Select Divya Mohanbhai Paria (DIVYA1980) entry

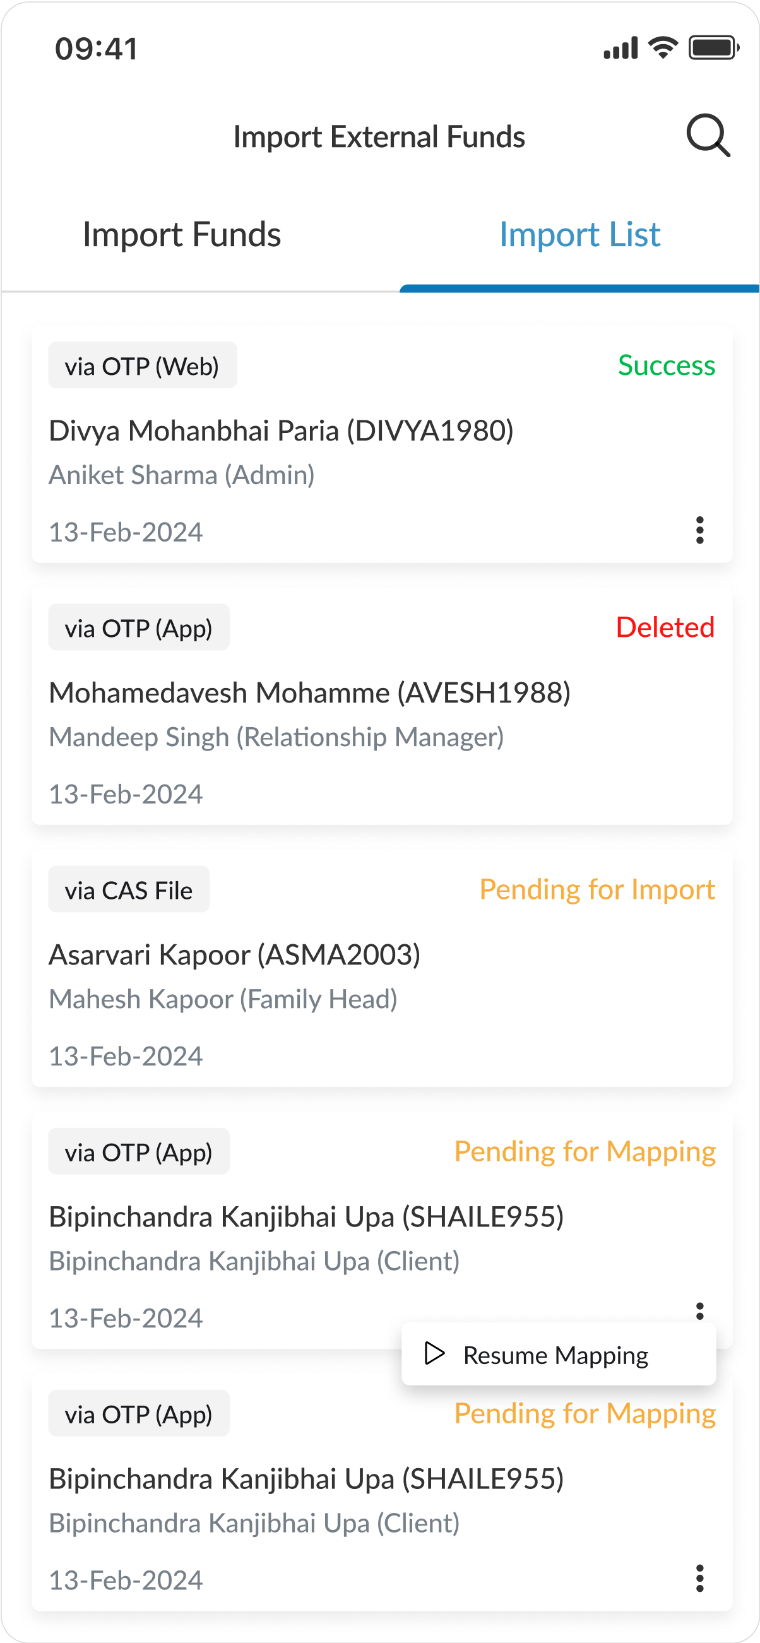point(281,431)
